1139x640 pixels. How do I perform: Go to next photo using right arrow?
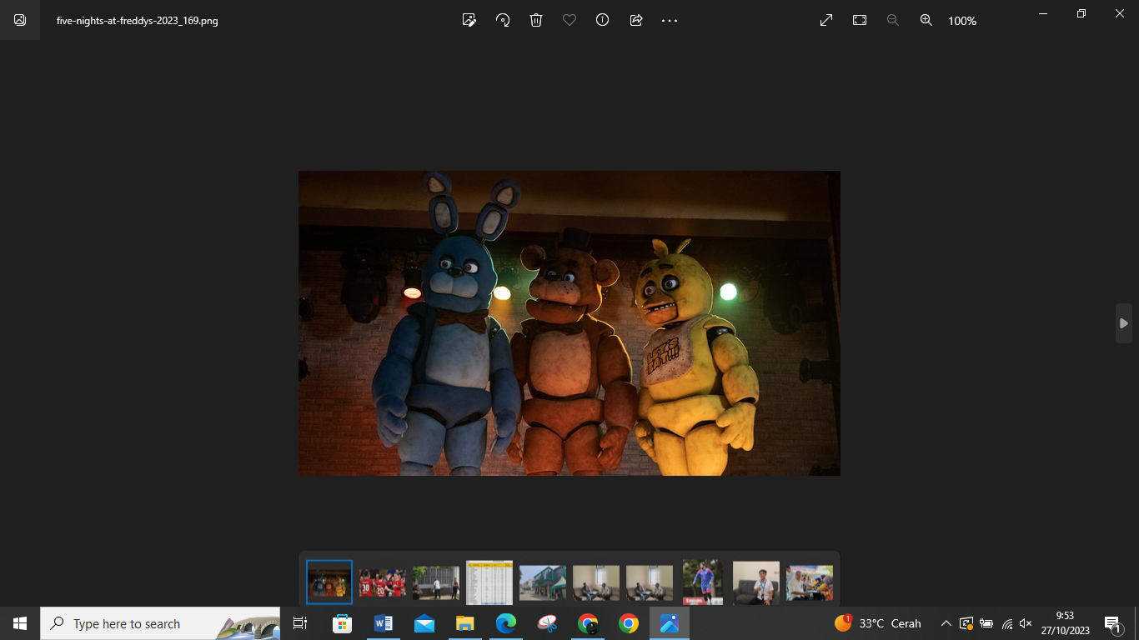[1124, 323]
